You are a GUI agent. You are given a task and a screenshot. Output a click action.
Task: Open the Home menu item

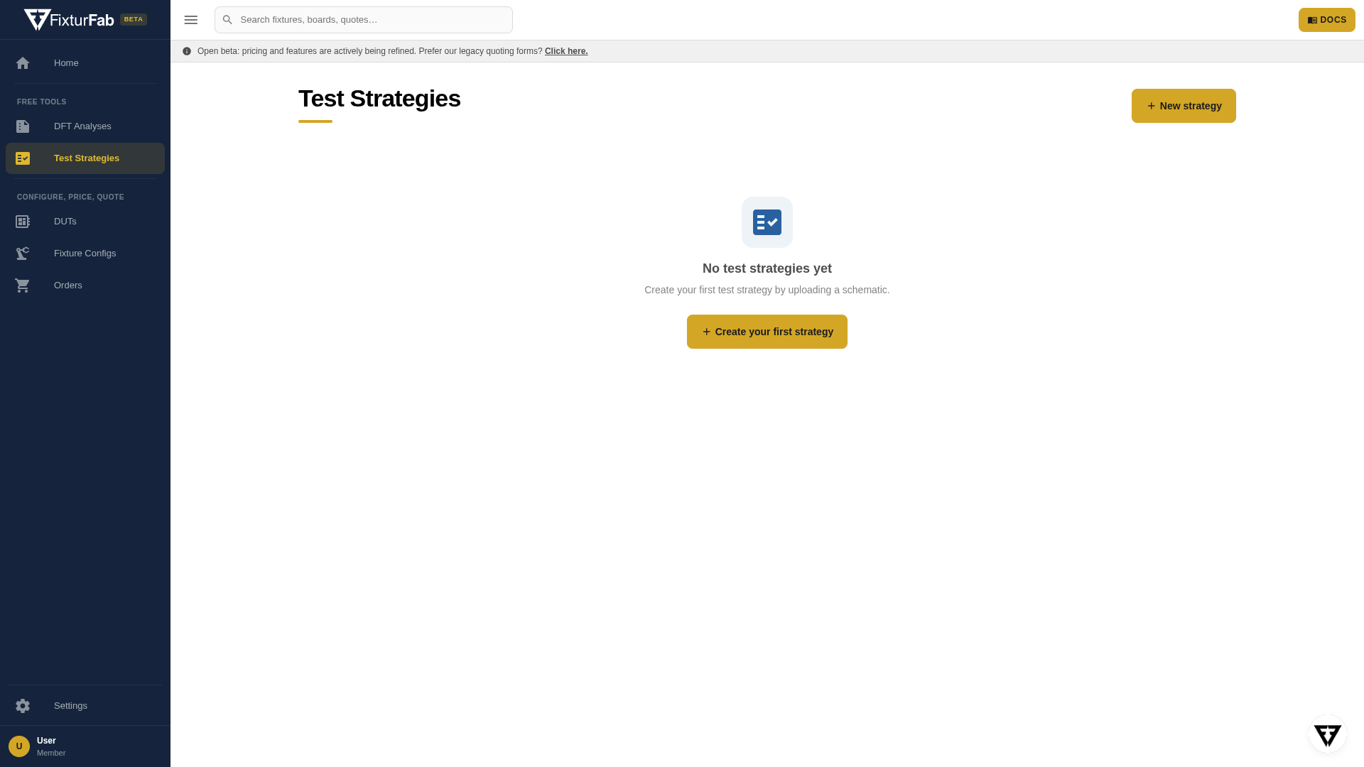click(x=85, y=63)
